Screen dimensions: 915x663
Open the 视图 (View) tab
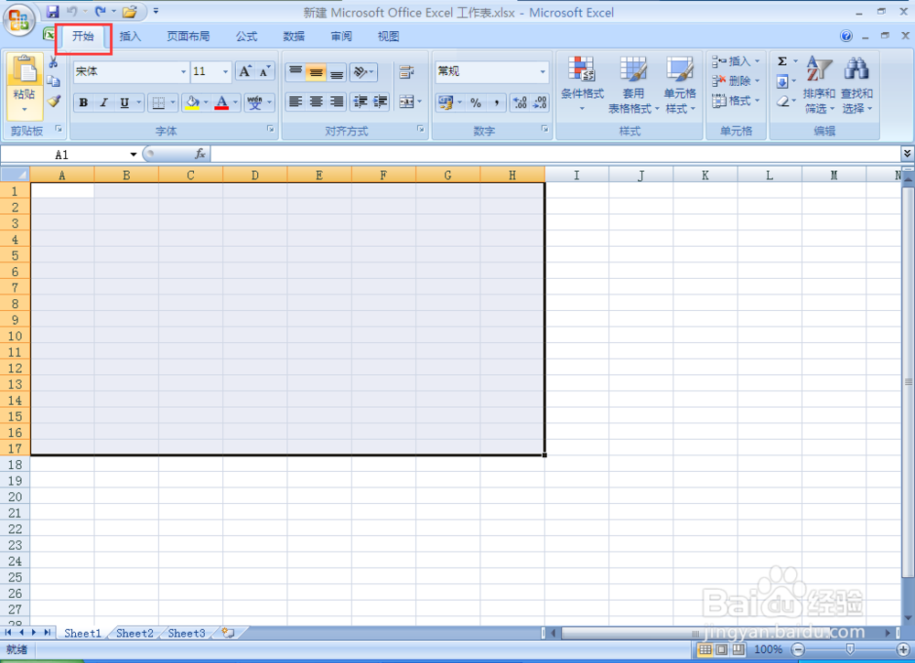pyautogui.click(x=388, y=37)
